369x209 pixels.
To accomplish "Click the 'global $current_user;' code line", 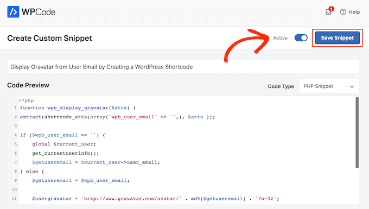I will pyautogui.click(x=64, y=144).
